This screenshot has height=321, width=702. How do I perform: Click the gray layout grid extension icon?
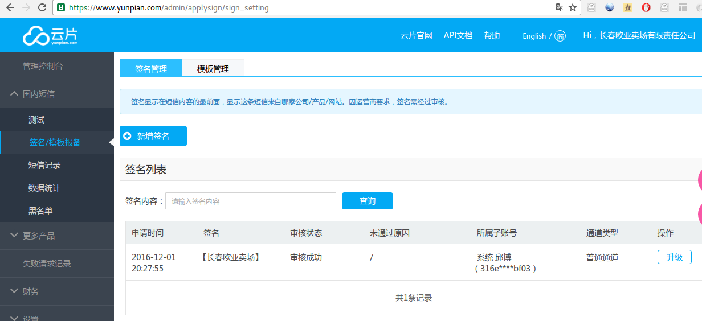(x=683, y=8)
